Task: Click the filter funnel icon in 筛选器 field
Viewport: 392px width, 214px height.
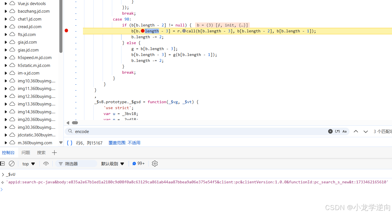Action: [x=60, y=163]
